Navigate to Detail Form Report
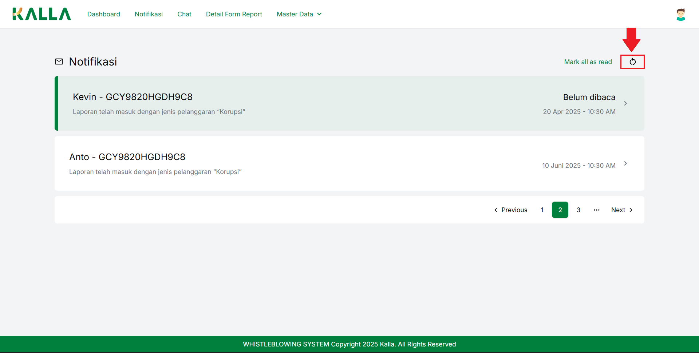Image resolution: width=699 pixels, height=353 pixels. pyautogui.click(x=234, y=14)
